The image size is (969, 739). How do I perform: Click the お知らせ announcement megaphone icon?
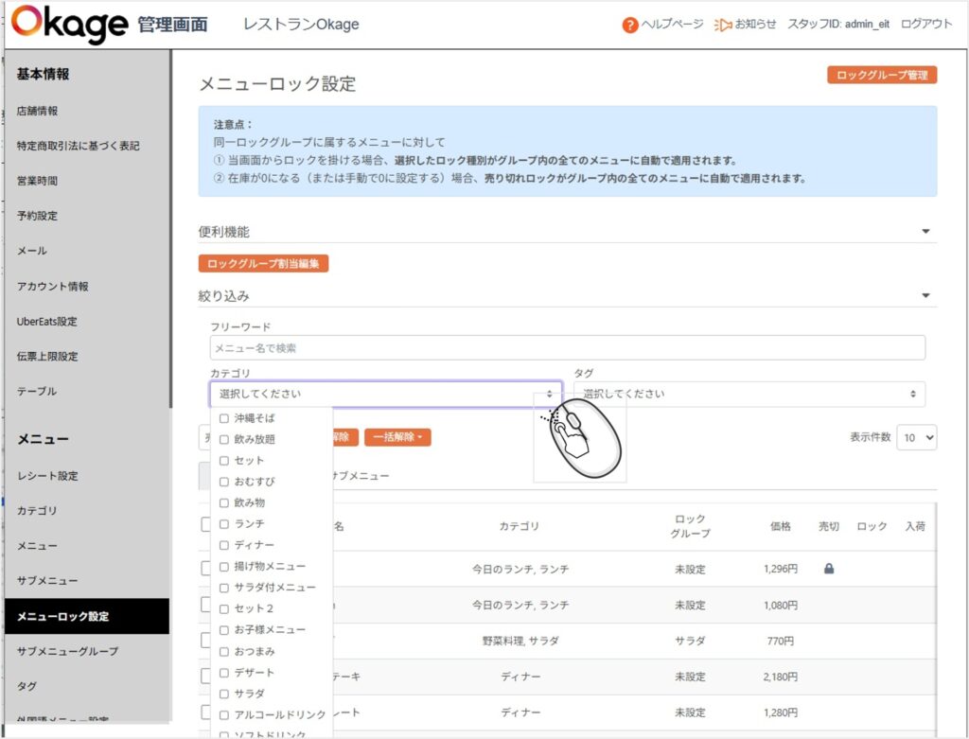click(723, 25)
